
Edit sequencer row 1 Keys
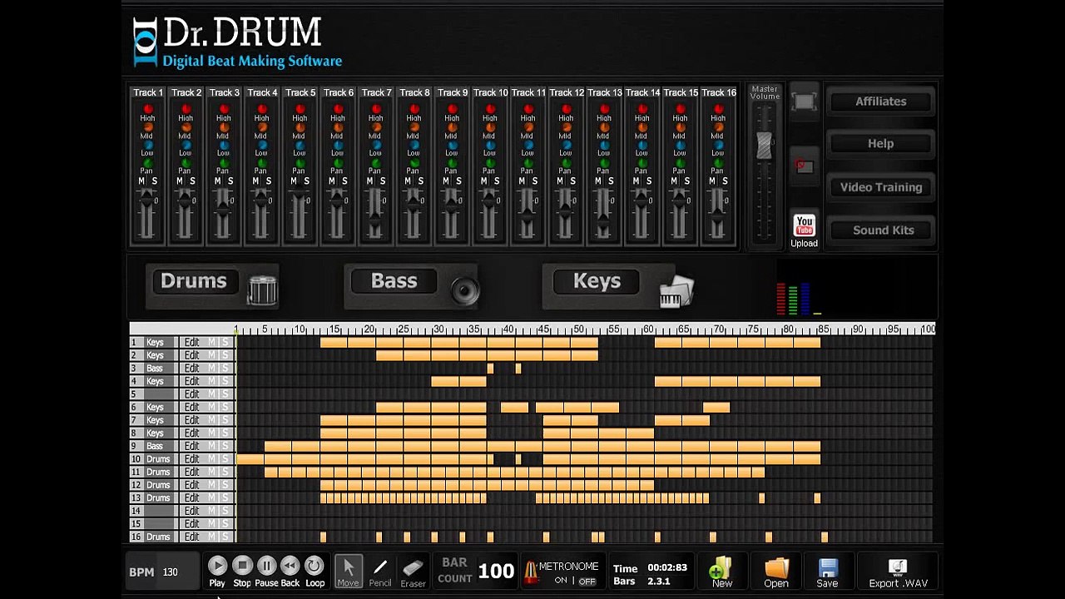click(192, 342)
